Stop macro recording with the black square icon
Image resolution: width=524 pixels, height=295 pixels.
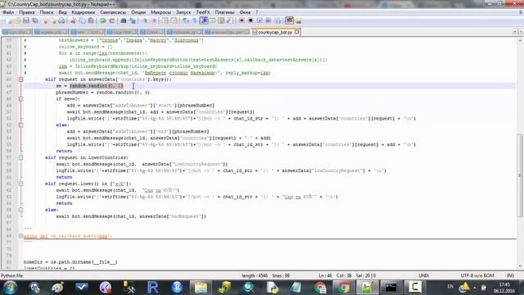[x=251, y=20]
